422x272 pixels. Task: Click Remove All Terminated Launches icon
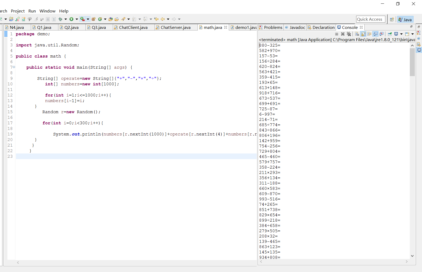349,34
